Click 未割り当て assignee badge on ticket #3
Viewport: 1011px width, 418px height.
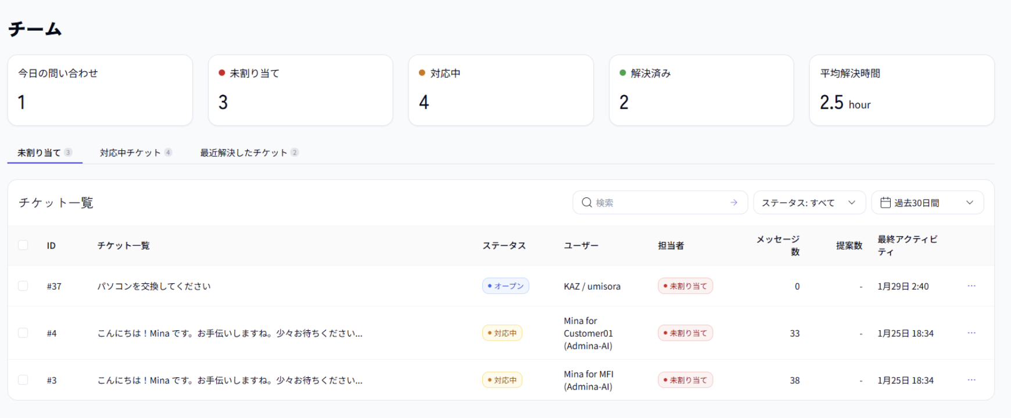[685, 380]
